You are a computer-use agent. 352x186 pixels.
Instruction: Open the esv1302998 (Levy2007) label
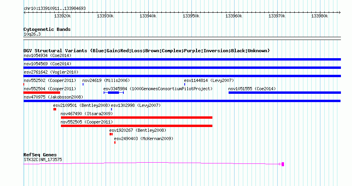136,105
